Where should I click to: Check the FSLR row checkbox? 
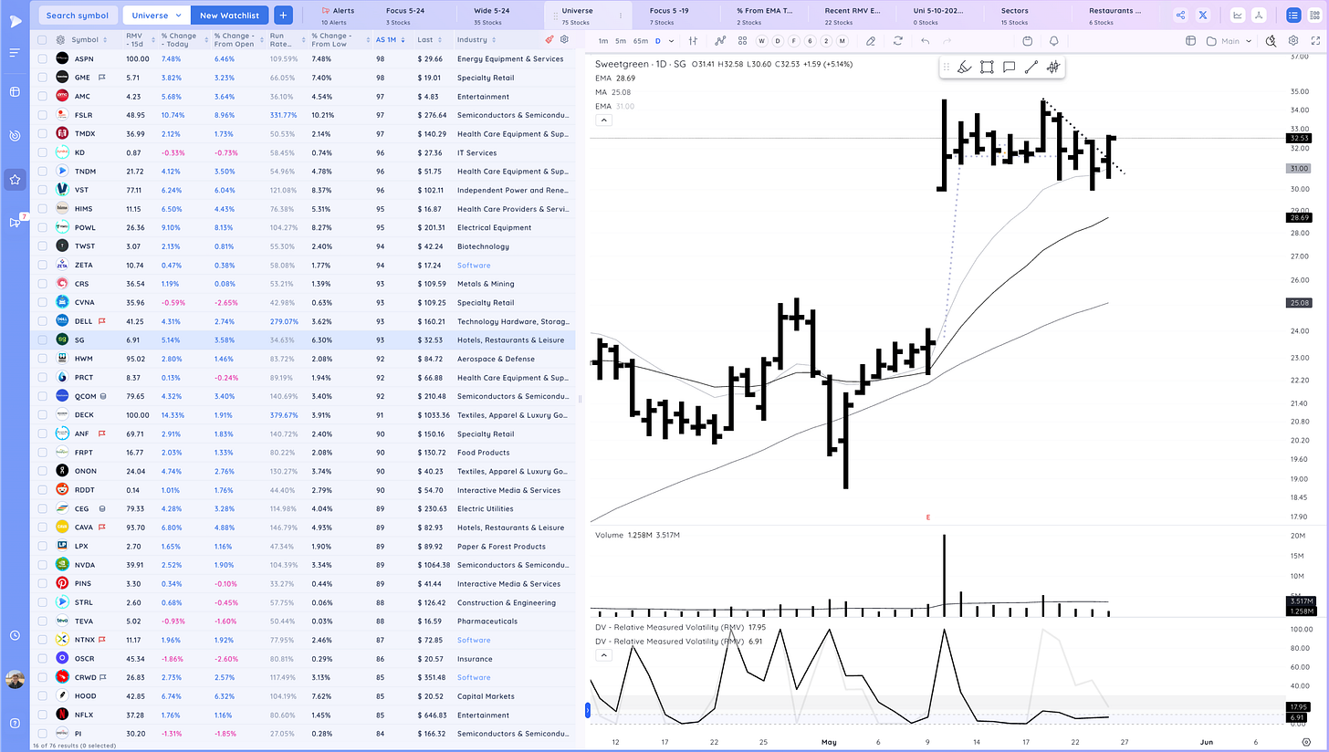(42, 115)
